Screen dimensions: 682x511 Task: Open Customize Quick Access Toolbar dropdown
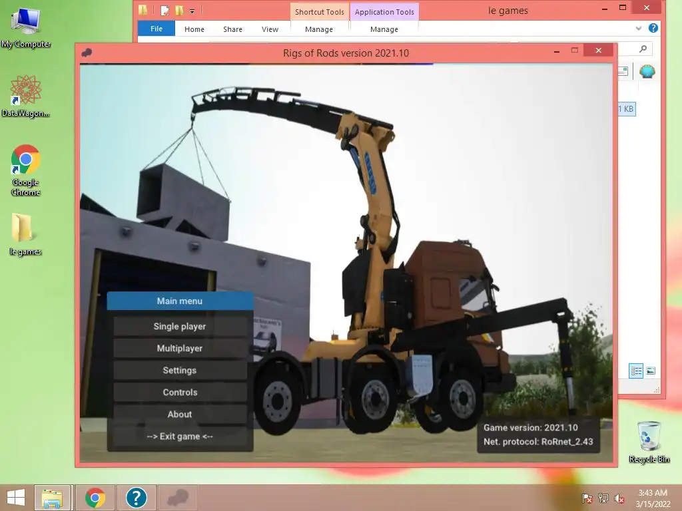click(x=192, y=11)
